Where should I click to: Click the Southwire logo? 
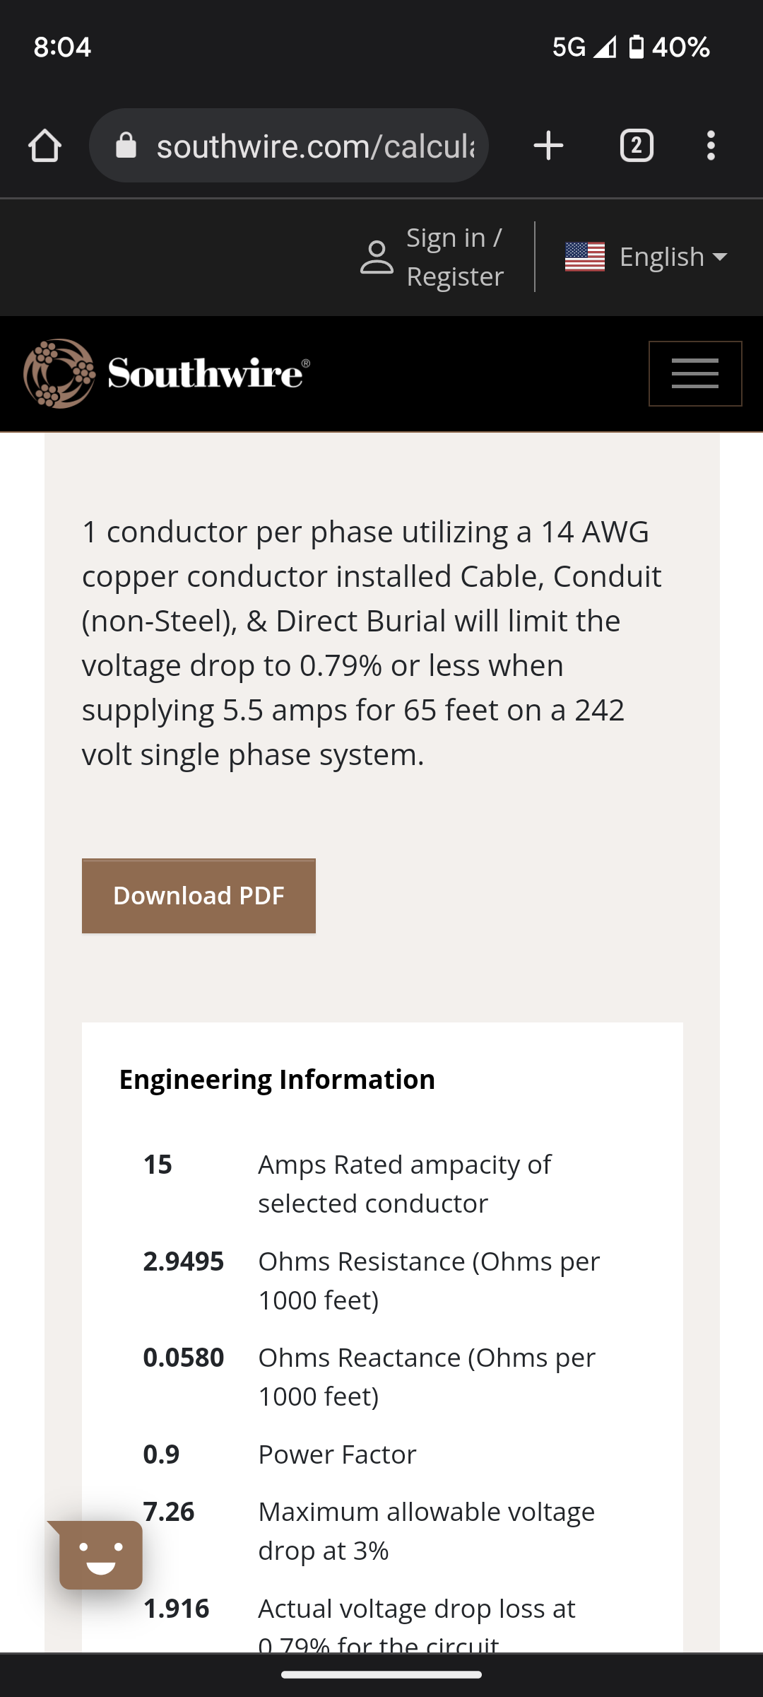tap(167, 373)
